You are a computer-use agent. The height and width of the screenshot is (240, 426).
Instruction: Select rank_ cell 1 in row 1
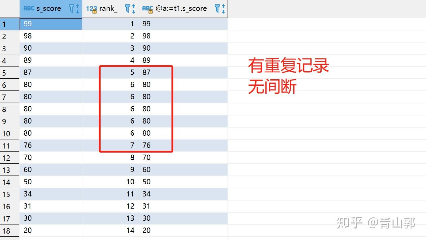110,24
